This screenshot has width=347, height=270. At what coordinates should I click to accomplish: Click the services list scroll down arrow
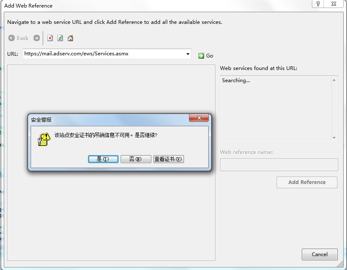[x=334, y=138]
